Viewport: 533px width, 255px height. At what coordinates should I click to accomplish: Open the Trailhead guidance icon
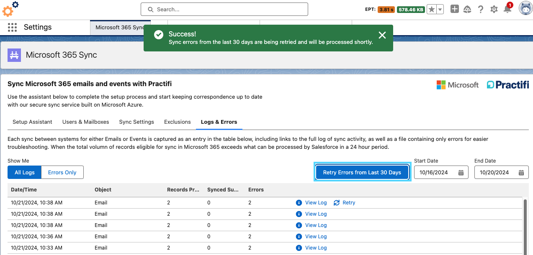(468, 9)
